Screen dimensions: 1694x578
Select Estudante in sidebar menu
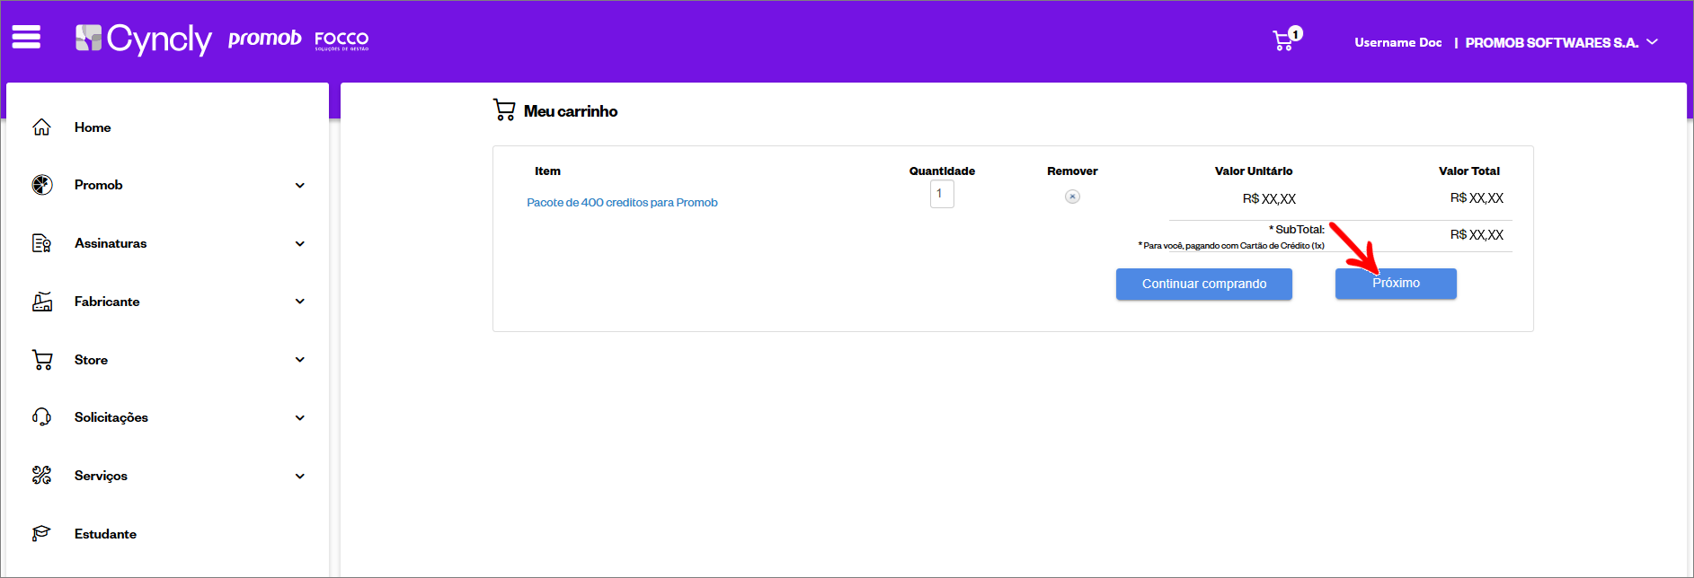(105, 534)
